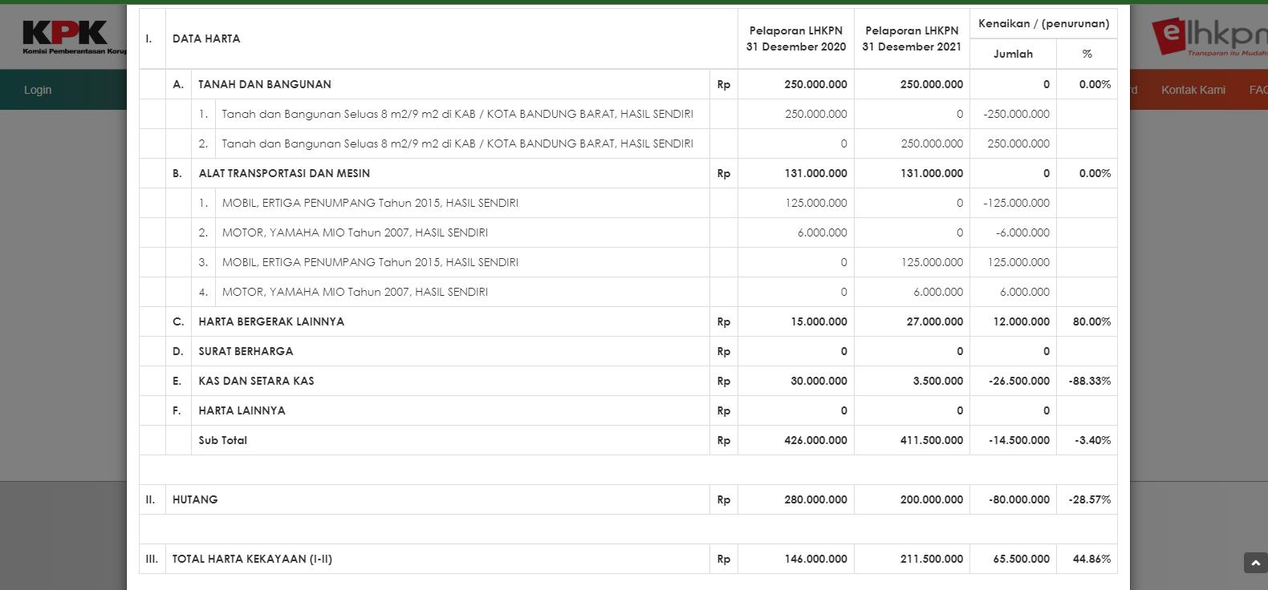This screenshot has width=1268, height=590.
Task: Open the Kontak Kami menu item
Action: click(1193, 90)
